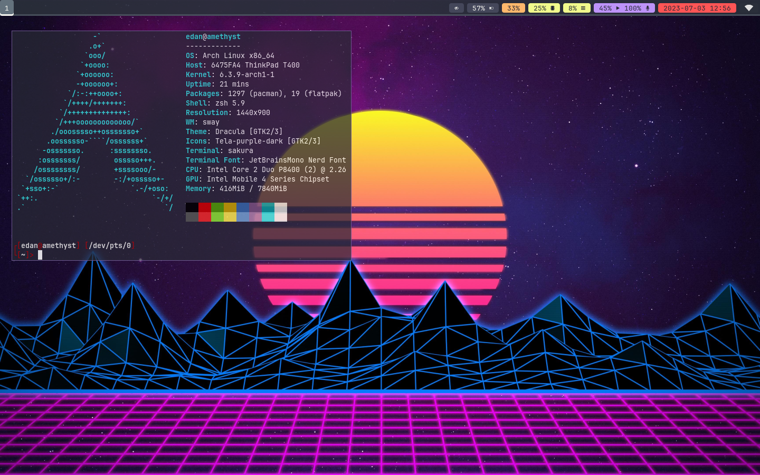
Task: Click the 'Theme: Dracula [GTK2/3]' line
Action: pyautogui.click(x=234, y=131)
